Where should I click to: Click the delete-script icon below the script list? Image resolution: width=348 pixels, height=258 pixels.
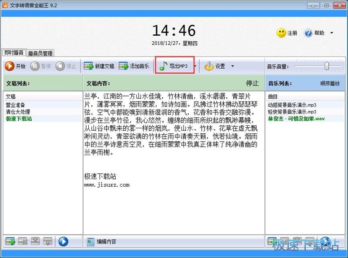[23, 241]
